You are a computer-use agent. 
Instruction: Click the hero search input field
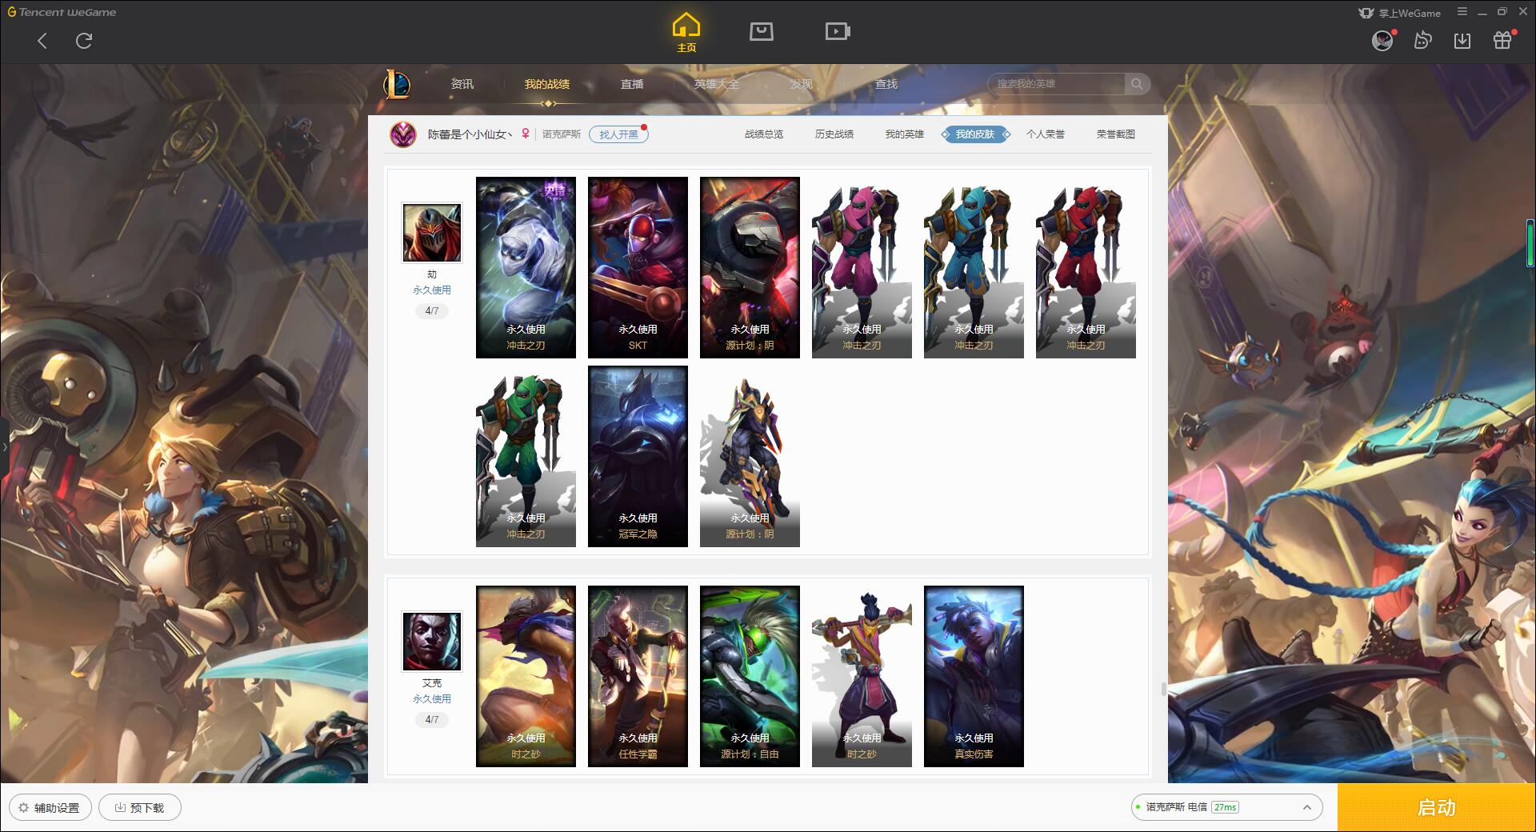1056,84
